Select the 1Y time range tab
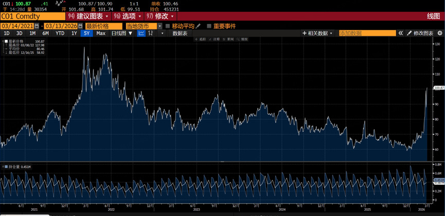Screen dimensions: 445x216 (74, 33)
